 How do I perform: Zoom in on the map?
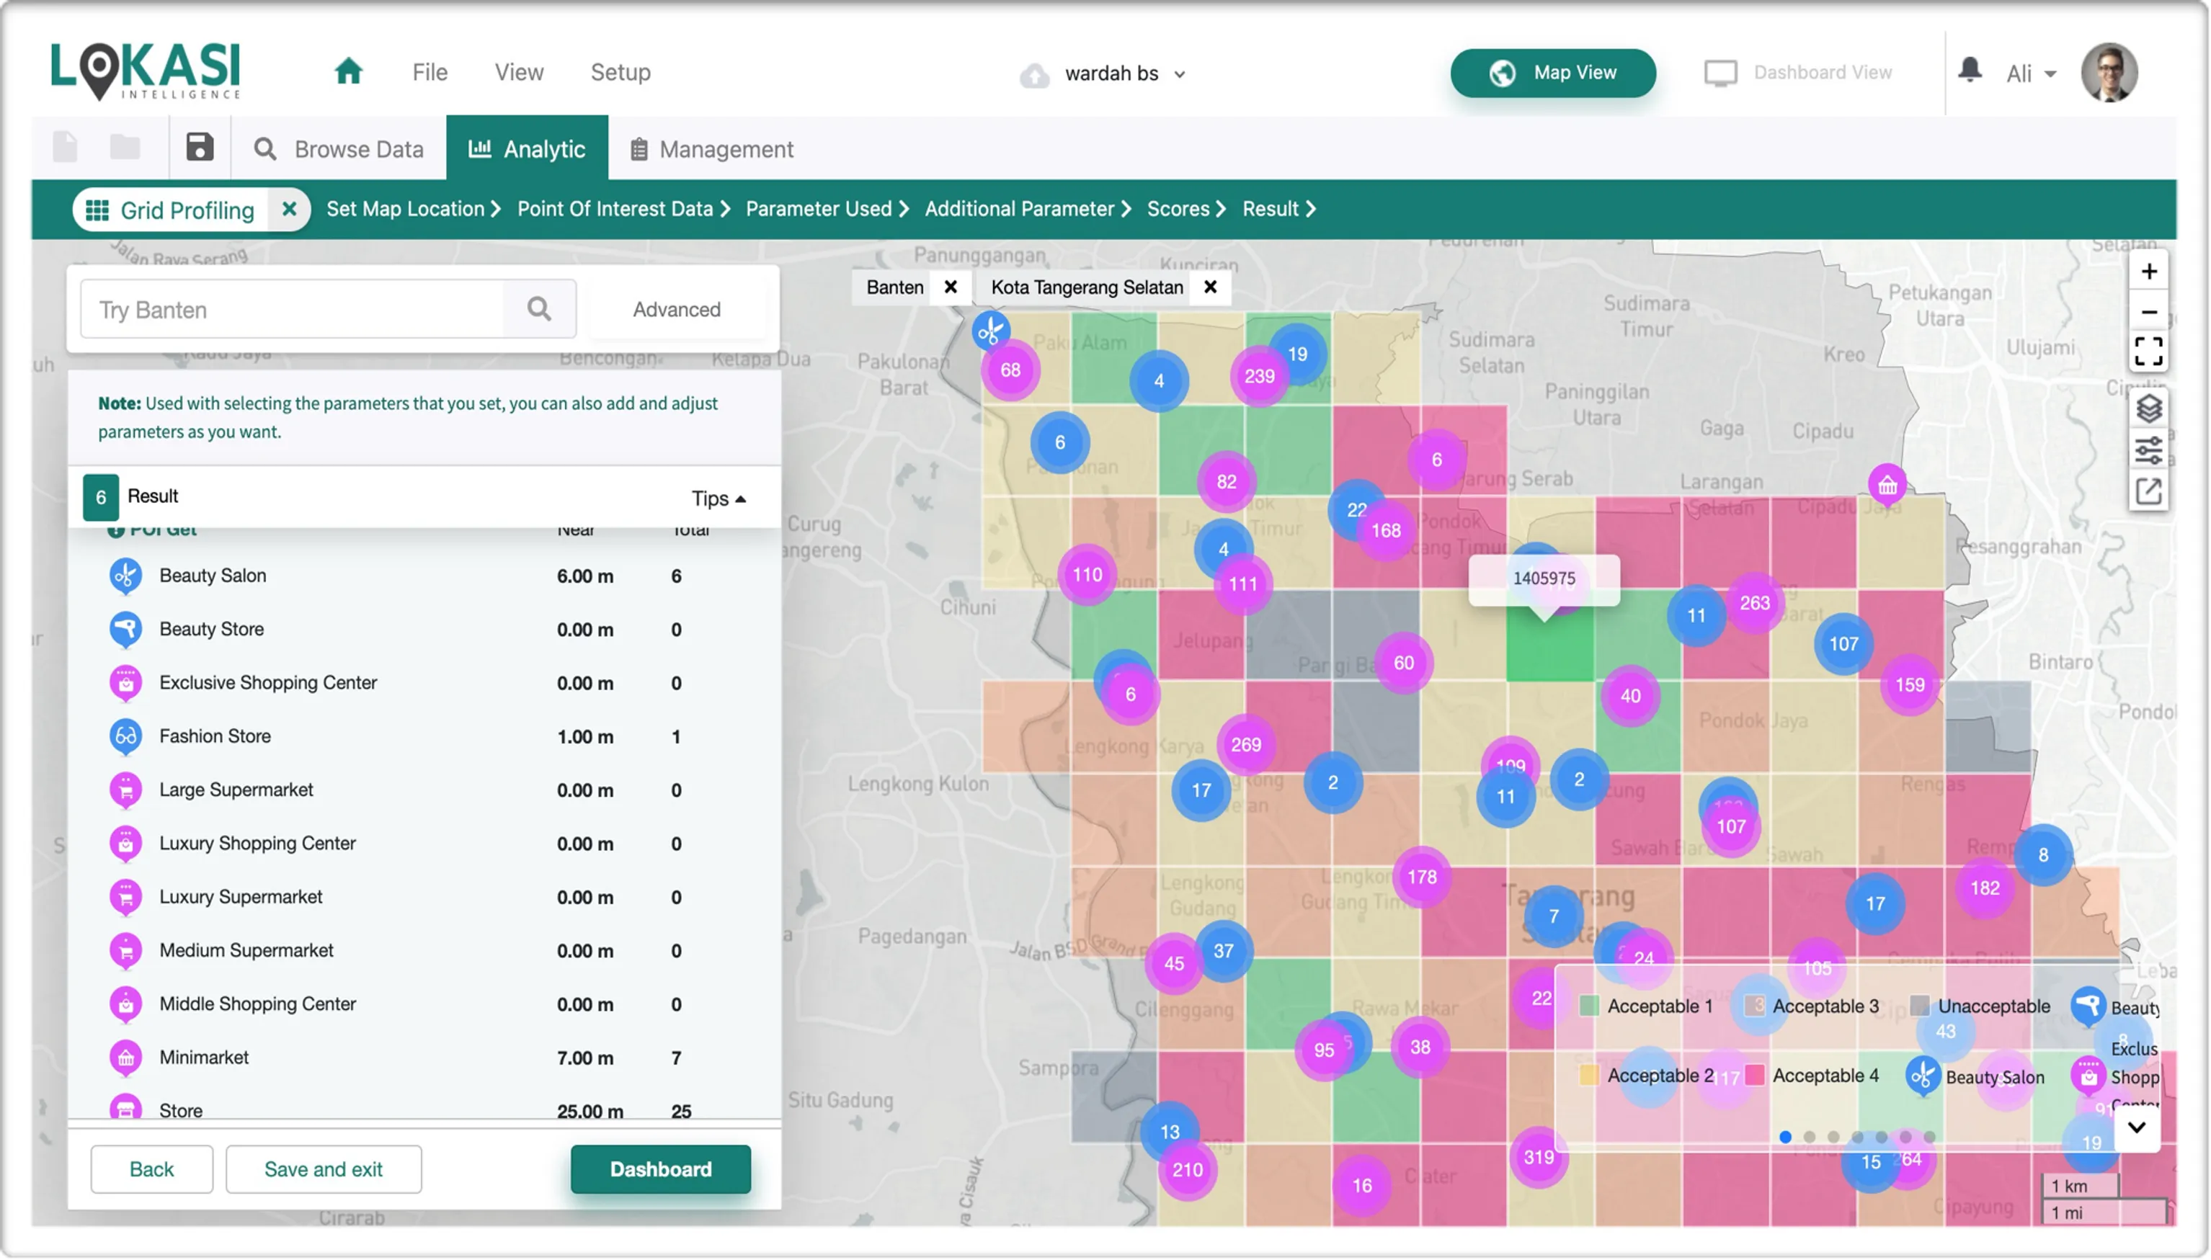(x=2148, y=272)
